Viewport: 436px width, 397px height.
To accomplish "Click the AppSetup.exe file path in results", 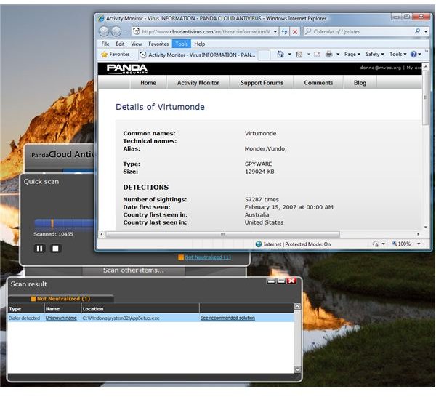I will [121, 318].
